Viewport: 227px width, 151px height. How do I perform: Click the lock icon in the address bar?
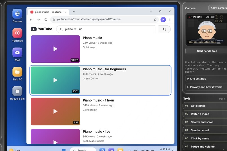click(x=54, y=19)
